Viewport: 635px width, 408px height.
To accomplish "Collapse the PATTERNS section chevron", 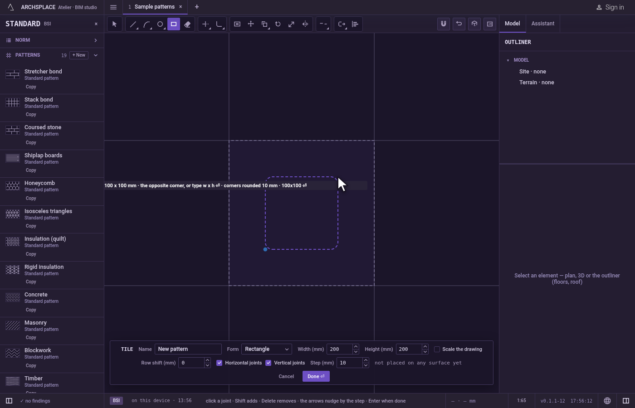I will pyautogui.click(x=96, y=55).
